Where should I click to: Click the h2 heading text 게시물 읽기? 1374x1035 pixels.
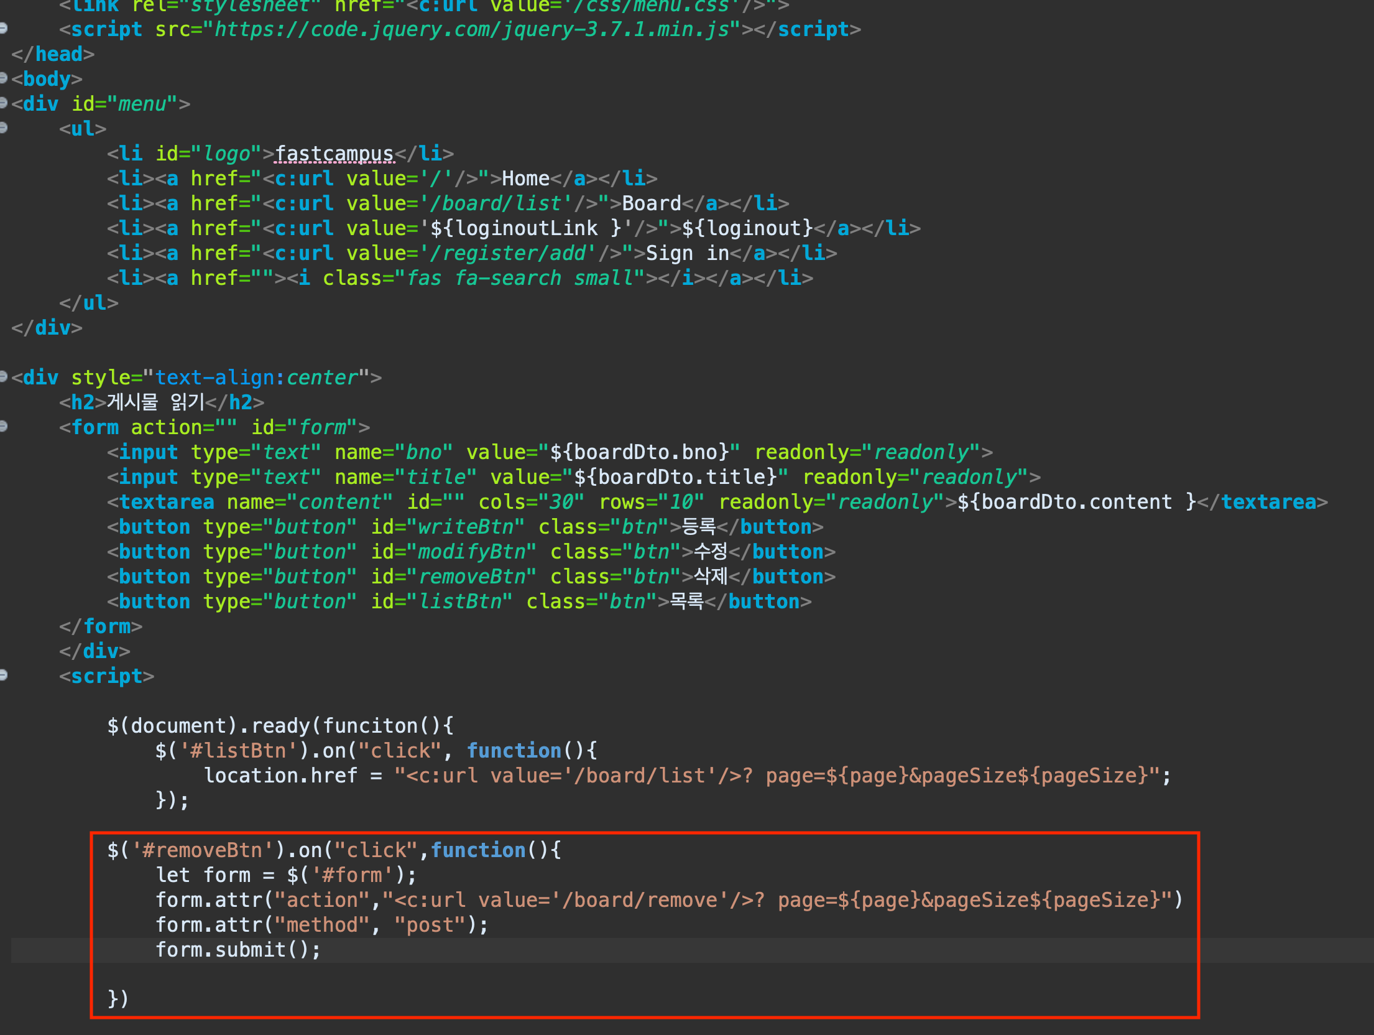[155, 402]
